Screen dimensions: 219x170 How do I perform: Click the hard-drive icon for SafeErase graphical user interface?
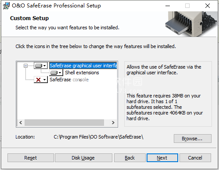click(39, 66)
